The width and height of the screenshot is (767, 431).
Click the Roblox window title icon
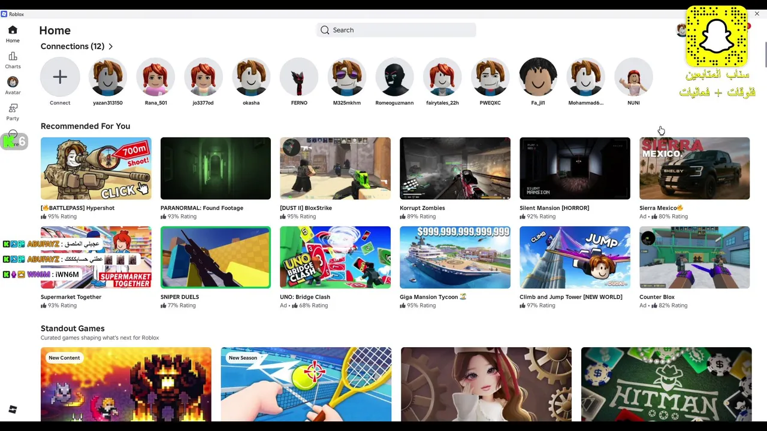pos(4,14)
